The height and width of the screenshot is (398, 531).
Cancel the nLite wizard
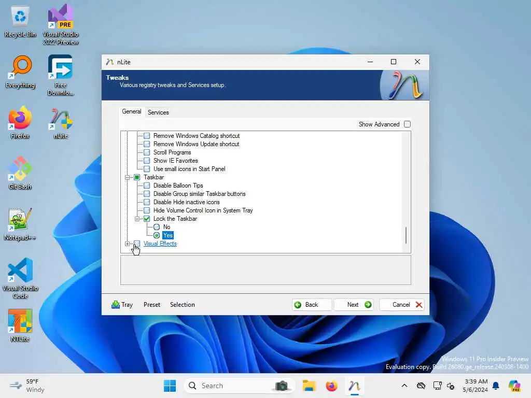[x=401, y=305]
